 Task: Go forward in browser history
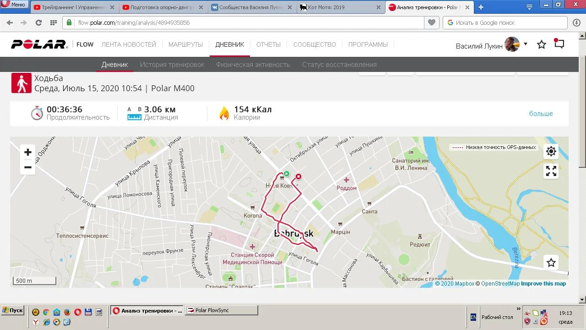point(24,22)
